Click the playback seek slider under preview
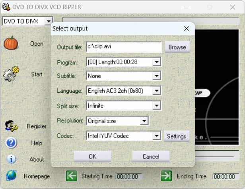Screen dimensions: 245x189 (217, 157)
